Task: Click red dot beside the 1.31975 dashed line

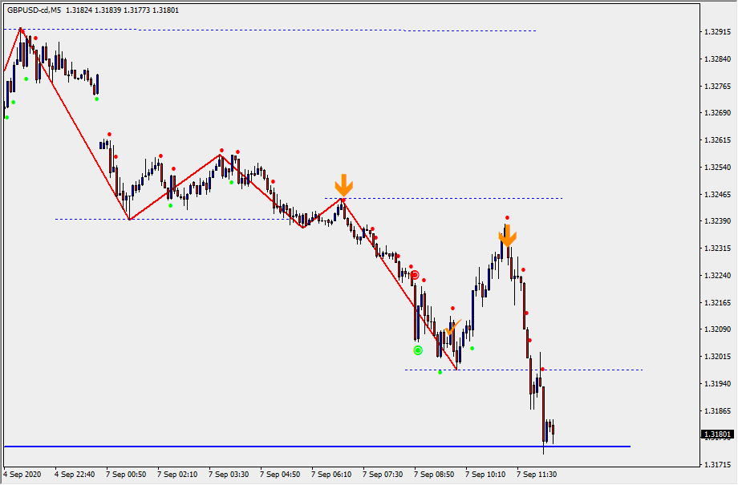Action: [542, 370]
